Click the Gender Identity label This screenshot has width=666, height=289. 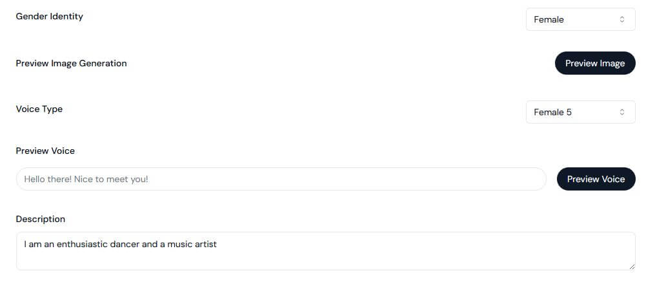click(x=49, y=17)
